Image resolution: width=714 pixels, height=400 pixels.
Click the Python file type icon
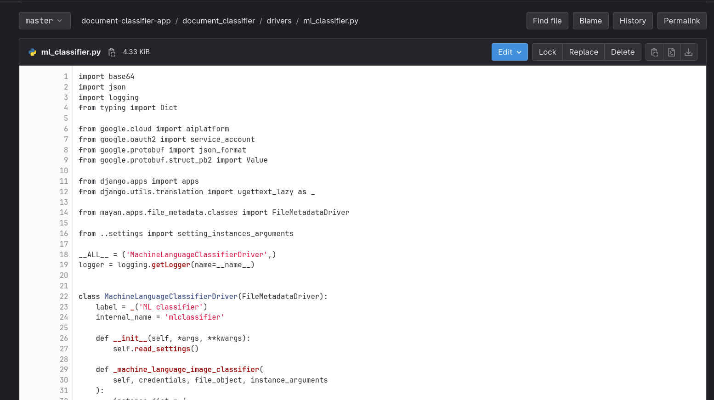(x=33, y=52)
